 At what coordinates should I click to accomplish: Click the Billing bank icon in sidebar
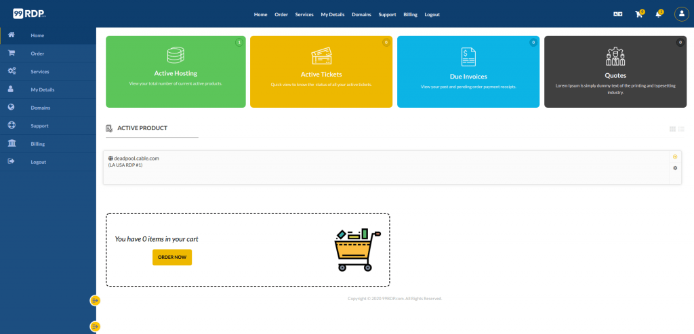(x=12, y=144)
